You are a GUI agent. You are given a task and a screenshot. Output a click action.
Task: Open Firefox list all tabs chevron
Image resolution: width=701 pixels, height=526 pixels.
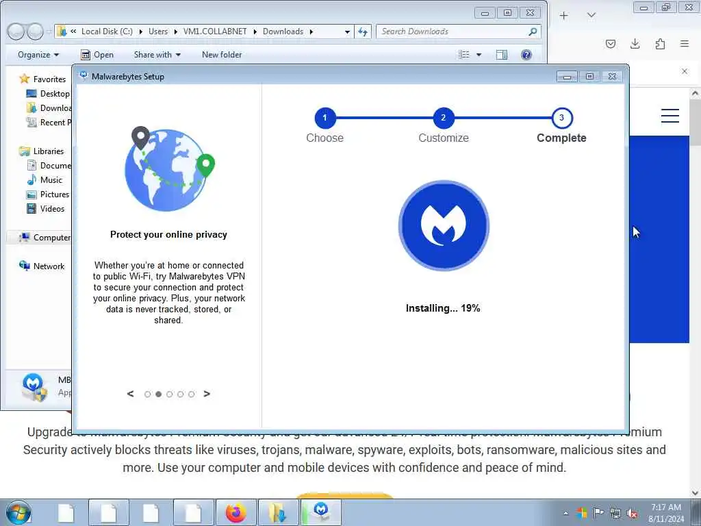pos(591,16)
